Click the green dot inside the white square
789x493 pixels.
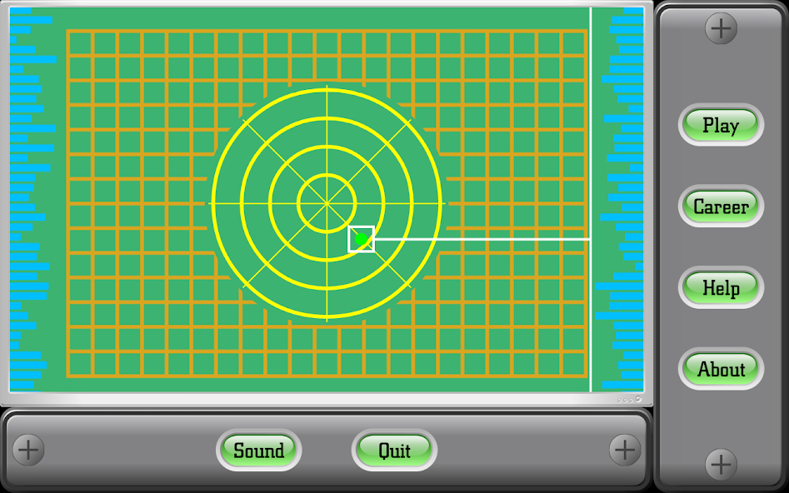pos(361,239)
